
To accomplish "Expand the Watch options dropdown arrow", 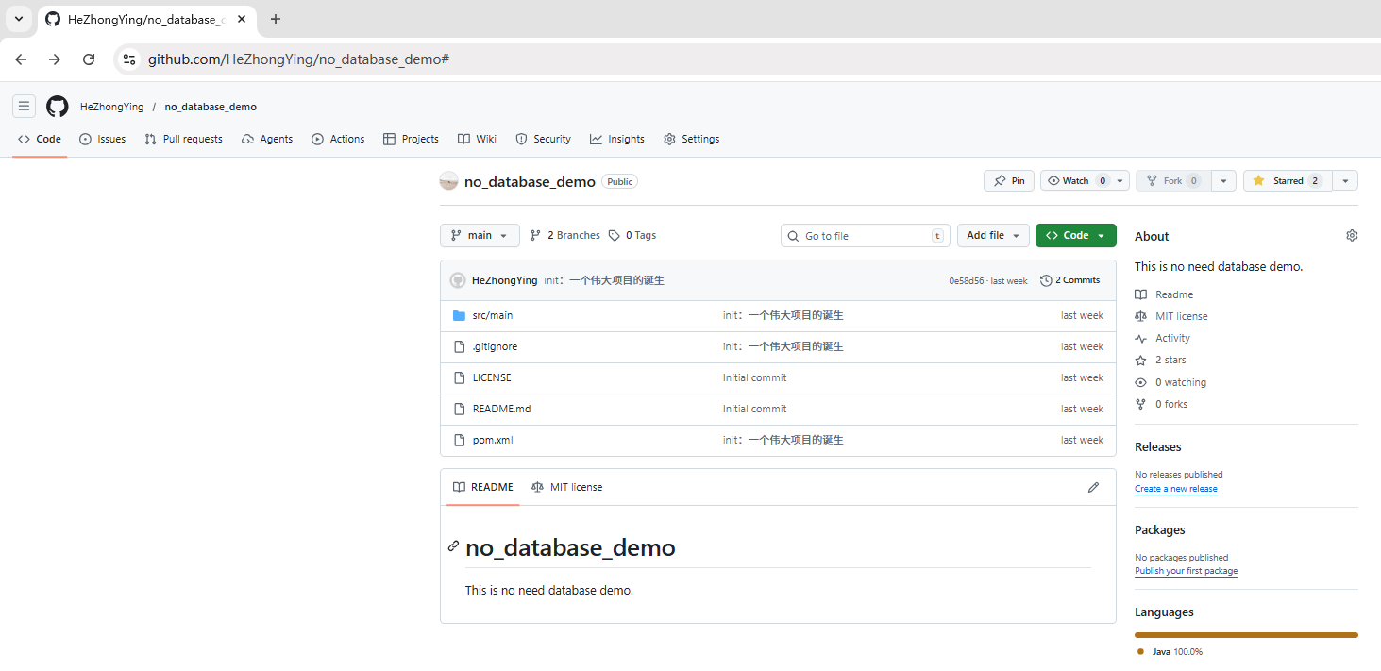I will point(1120,180).
